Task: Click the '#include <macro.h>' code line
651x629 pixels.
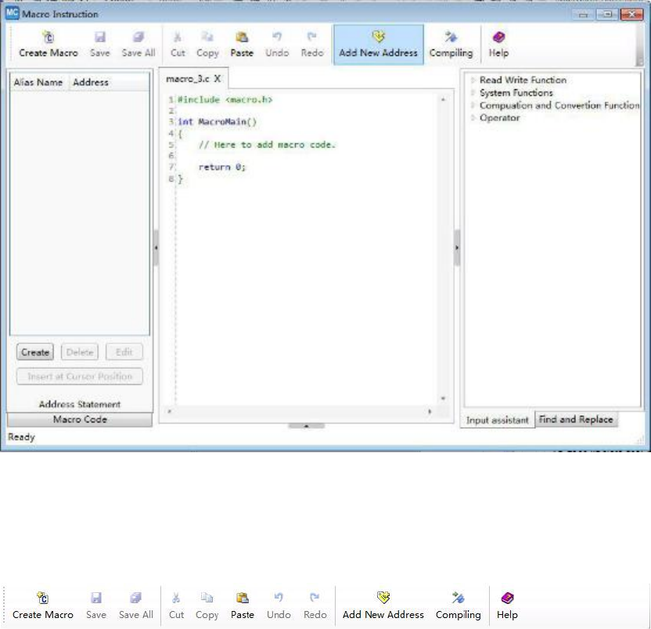Action: pos(225,99)
